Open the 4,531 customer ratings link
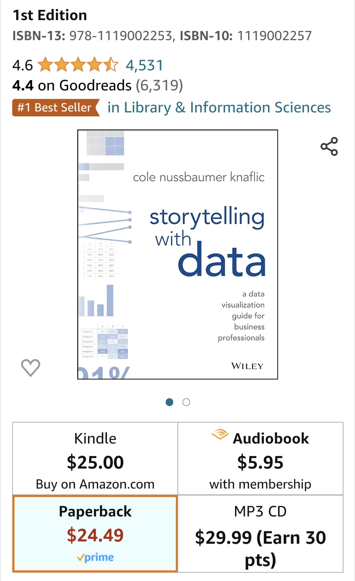This screenshot has width=355, height=581. pos(144,65)
